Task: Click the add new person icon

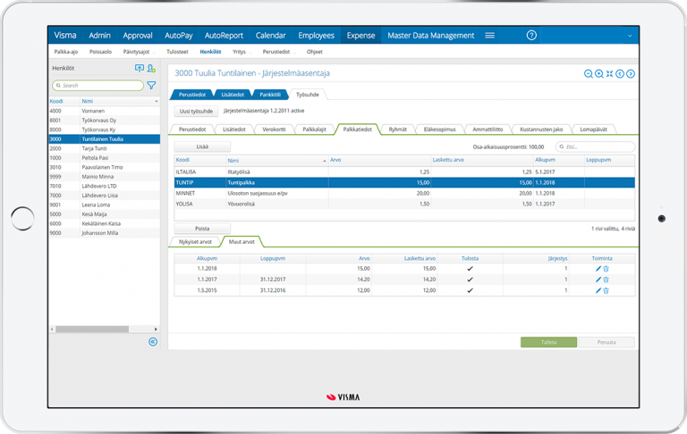Action: pyautogui.click(x=151, y=68)
